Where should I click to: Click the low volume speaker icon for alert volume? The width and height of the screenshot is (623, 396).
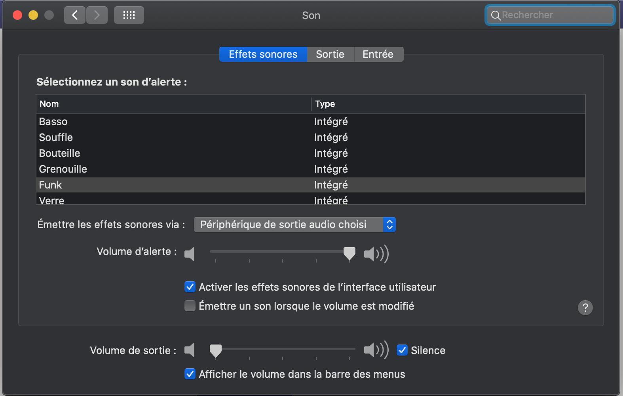pyautogui.click(x=190, y=254)
